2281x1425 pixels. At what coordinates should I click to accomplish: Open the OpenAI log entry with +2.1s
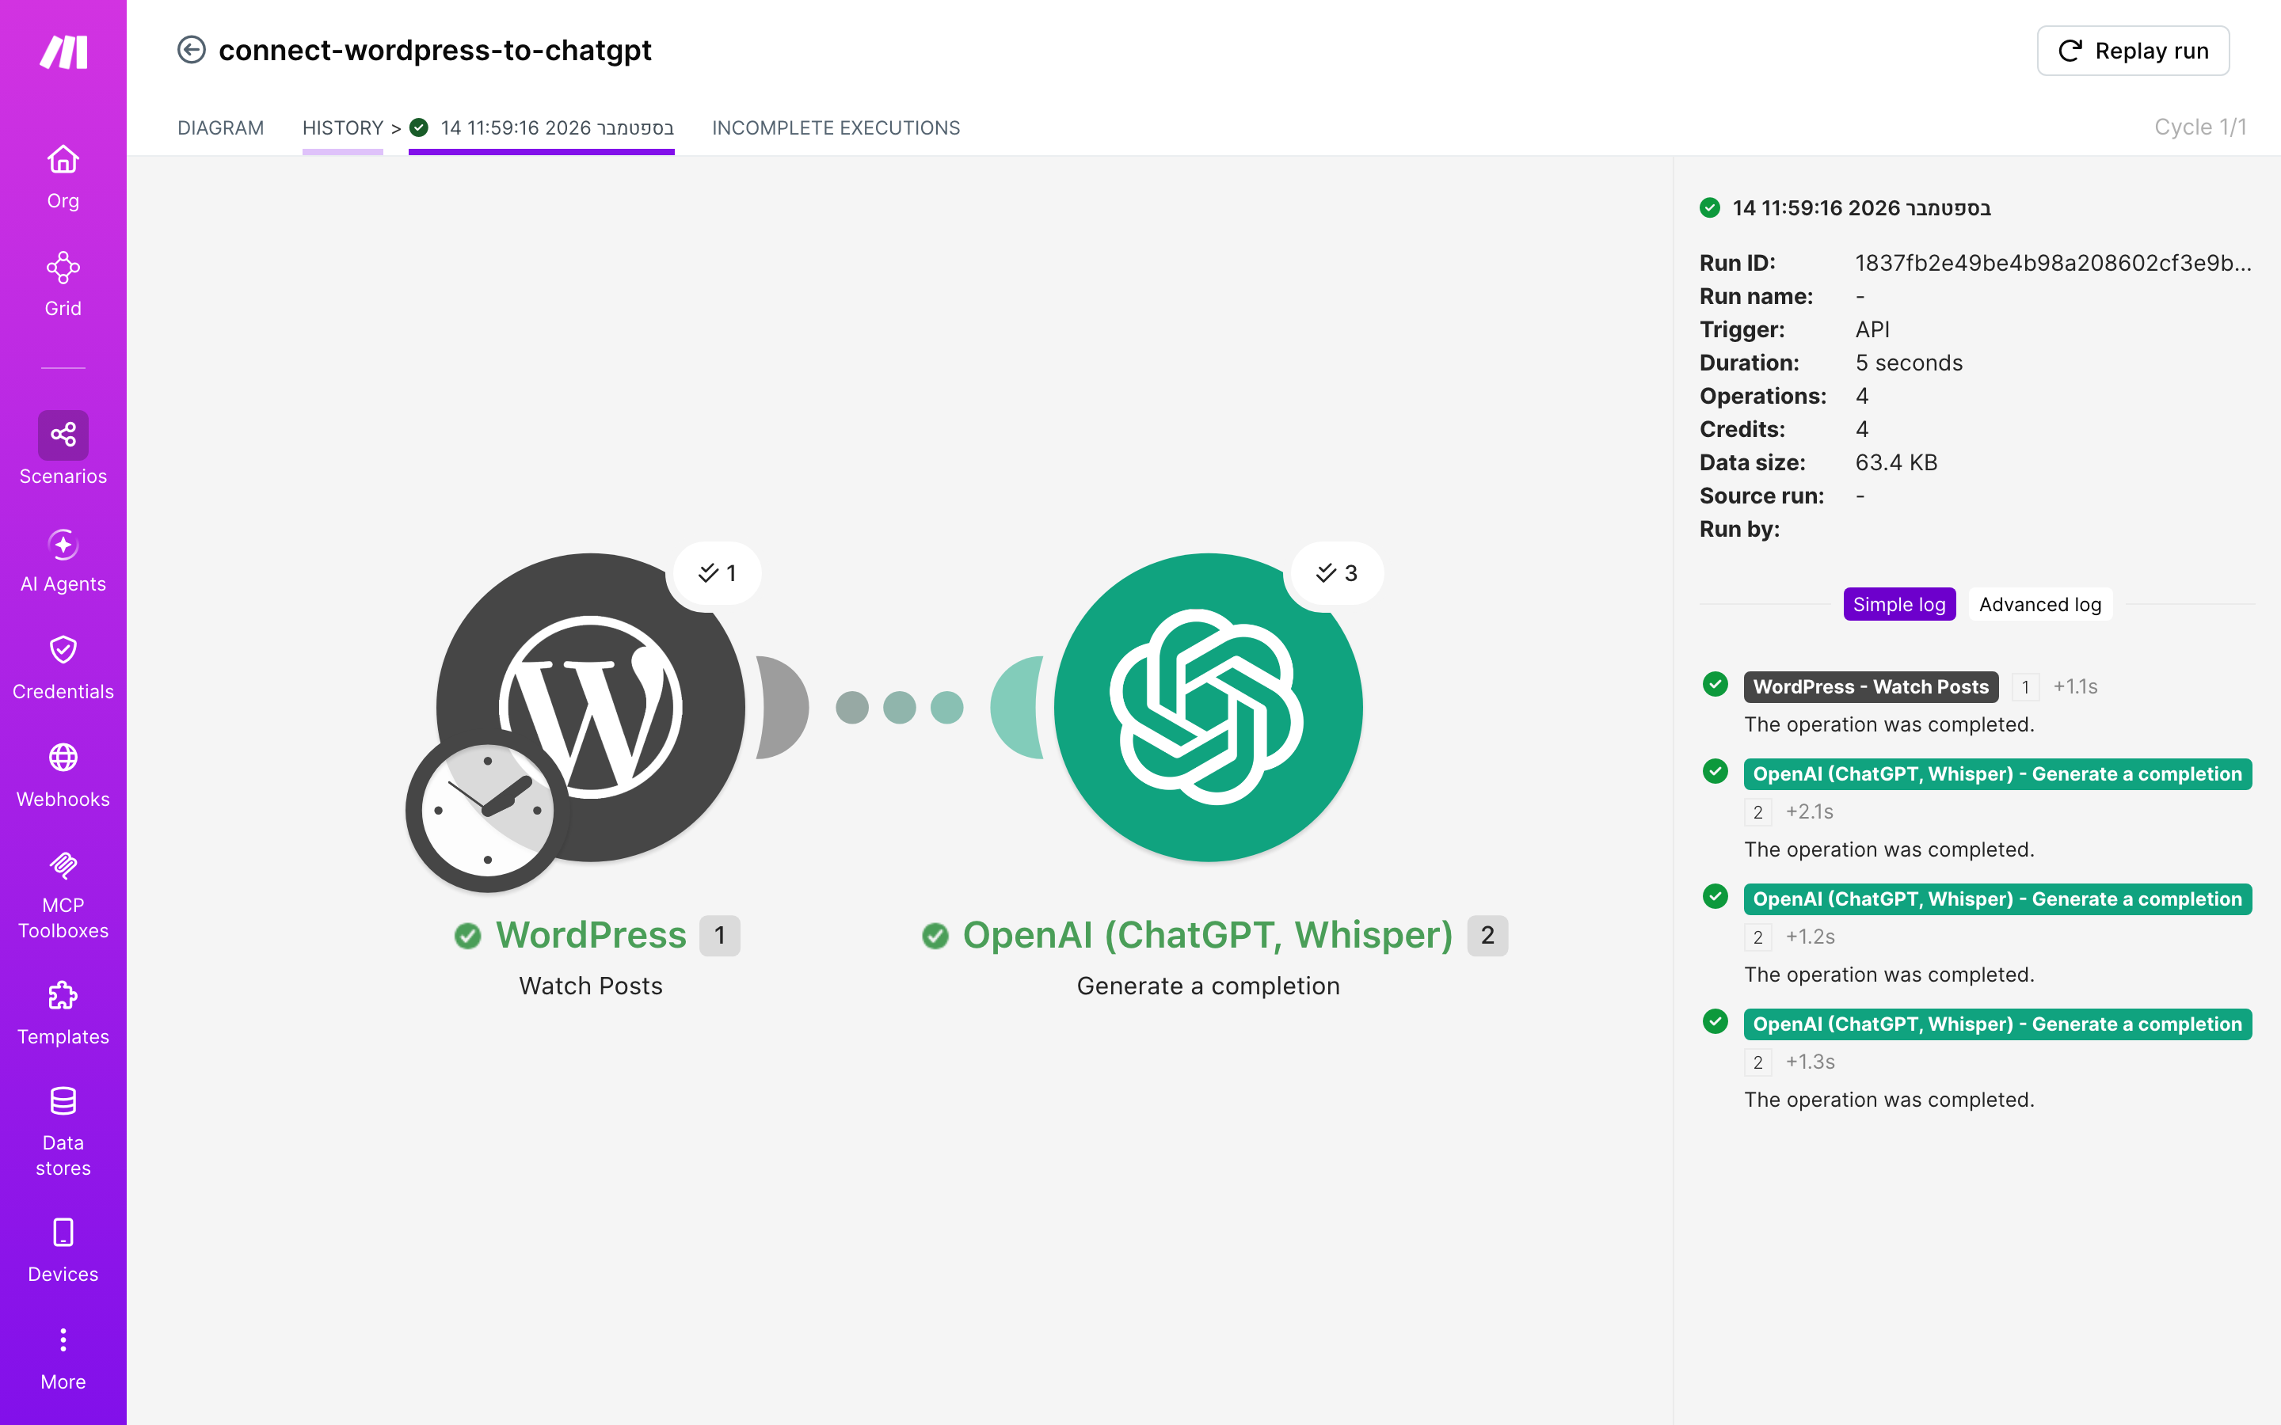coord(1997,773)
